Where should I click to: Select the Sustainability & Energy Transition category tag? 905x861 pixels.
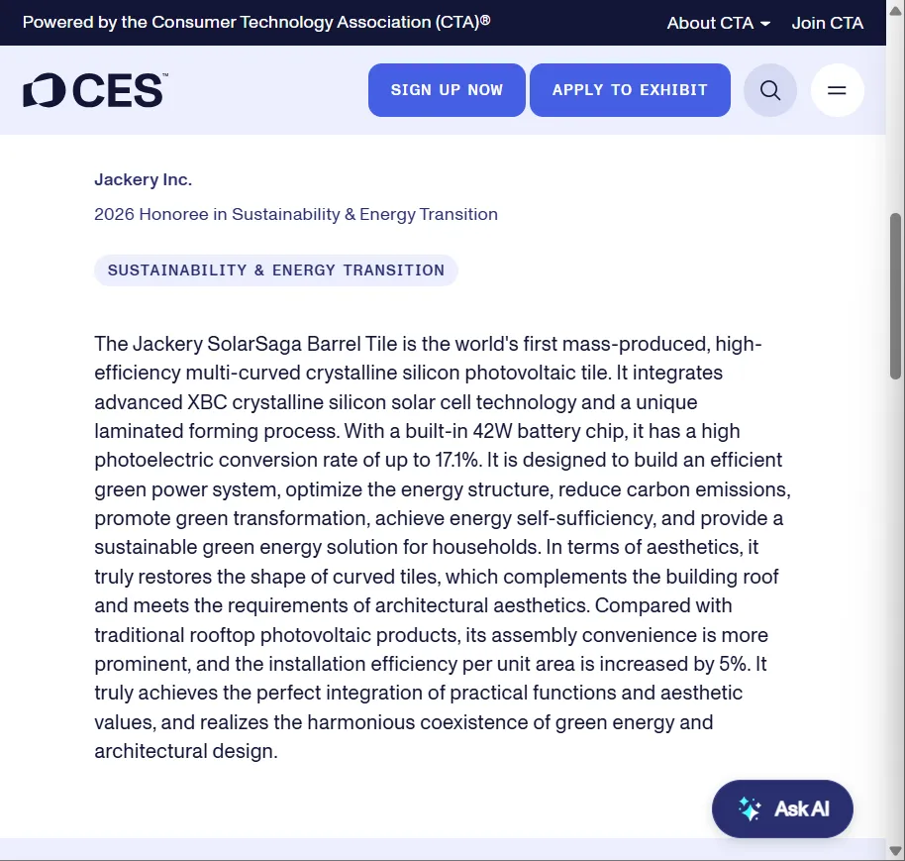coord(275,270)
